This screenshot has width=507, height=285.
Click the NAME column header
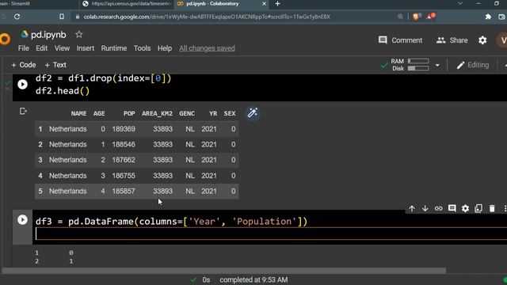pyautogui.click(x=78, y=113)
